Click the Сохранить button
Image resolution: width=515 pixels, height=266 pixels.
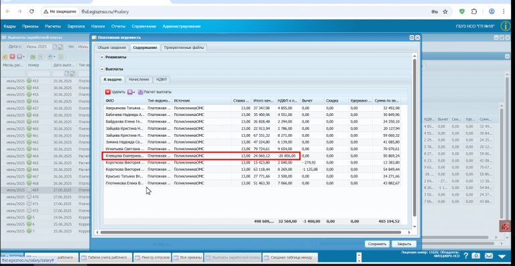377,244
